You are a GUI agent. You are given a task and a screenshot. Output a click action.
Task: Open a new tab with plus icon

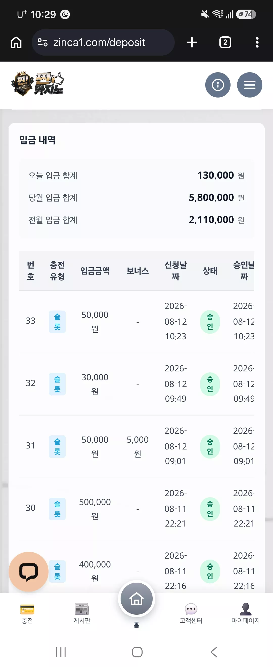click(x=192, y=42)
